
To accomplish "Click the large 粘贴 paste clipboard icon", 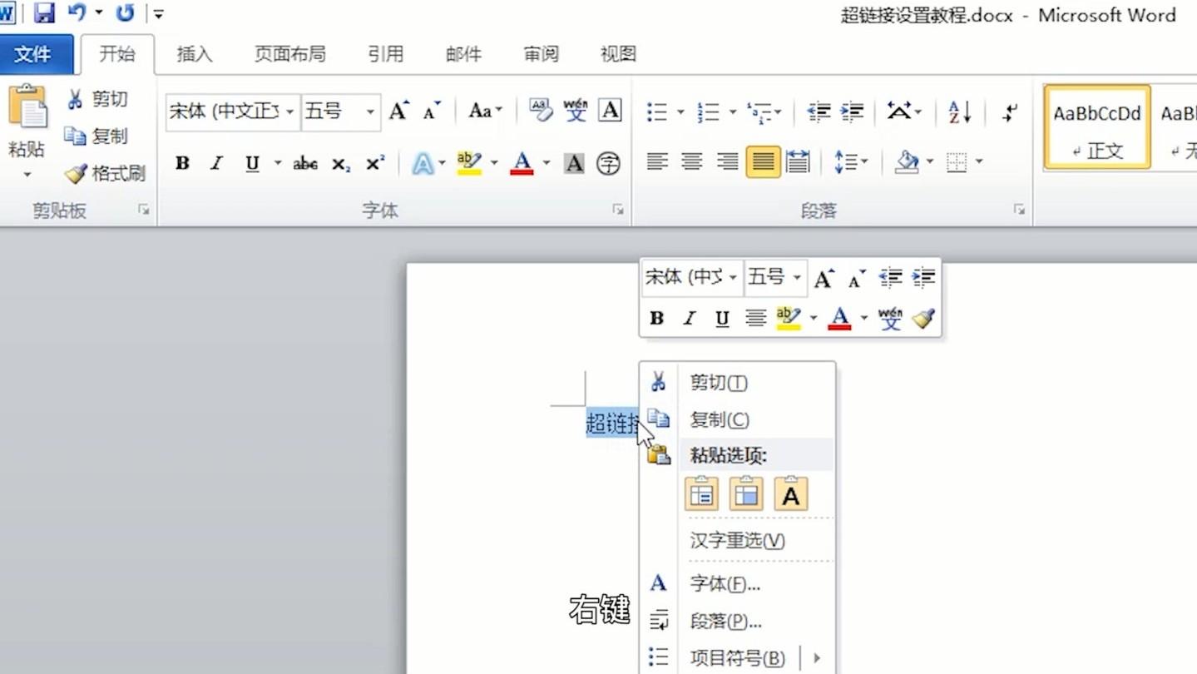I will [x=27, y=108].
